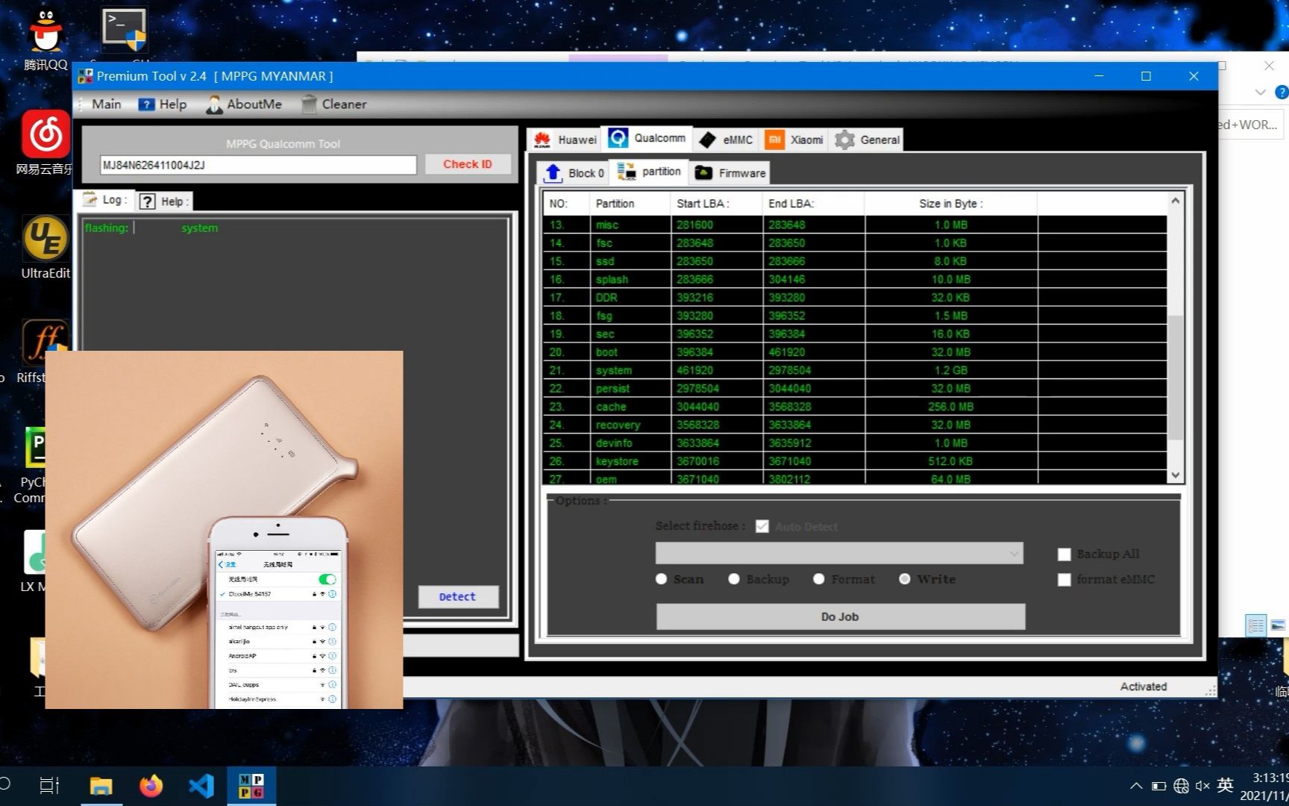This screenshot has height=806, width=1289.
Task: Select the keystore partition row
Action: [x=855, y=461]
